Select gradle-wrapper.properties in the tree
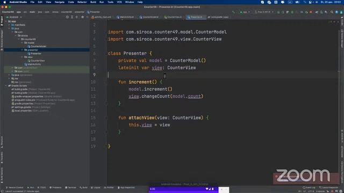 [x=37, y=96]
